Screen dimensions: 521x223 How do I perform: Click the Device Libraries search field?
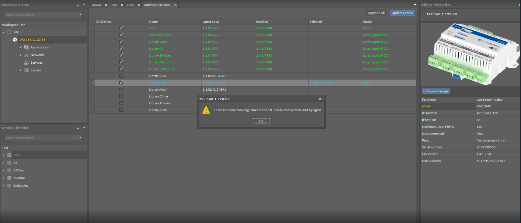pyautogui.click(x=41, y=138)
